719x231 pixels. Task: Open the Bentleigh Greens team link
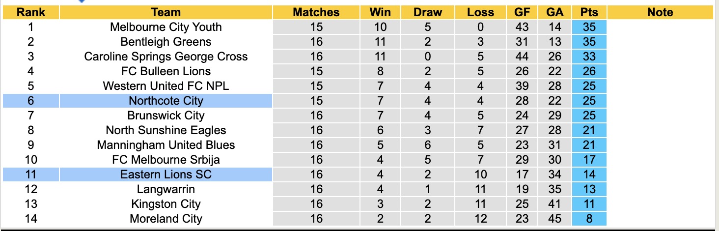click(x=166, y=42)
